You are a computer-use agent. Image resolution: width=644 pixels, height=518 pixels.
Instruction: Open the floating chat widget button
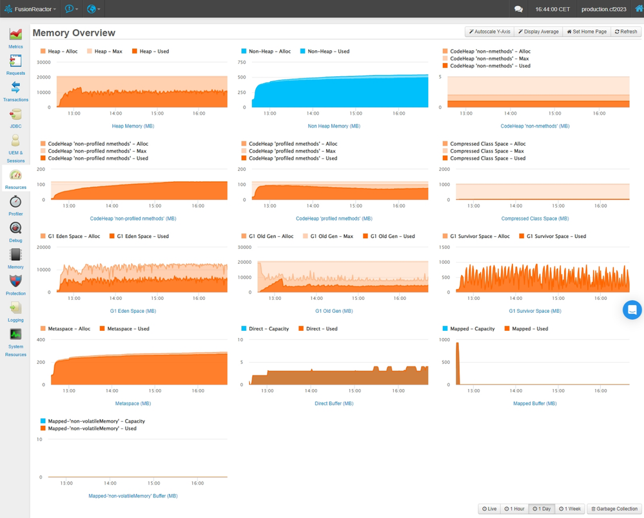632,310
